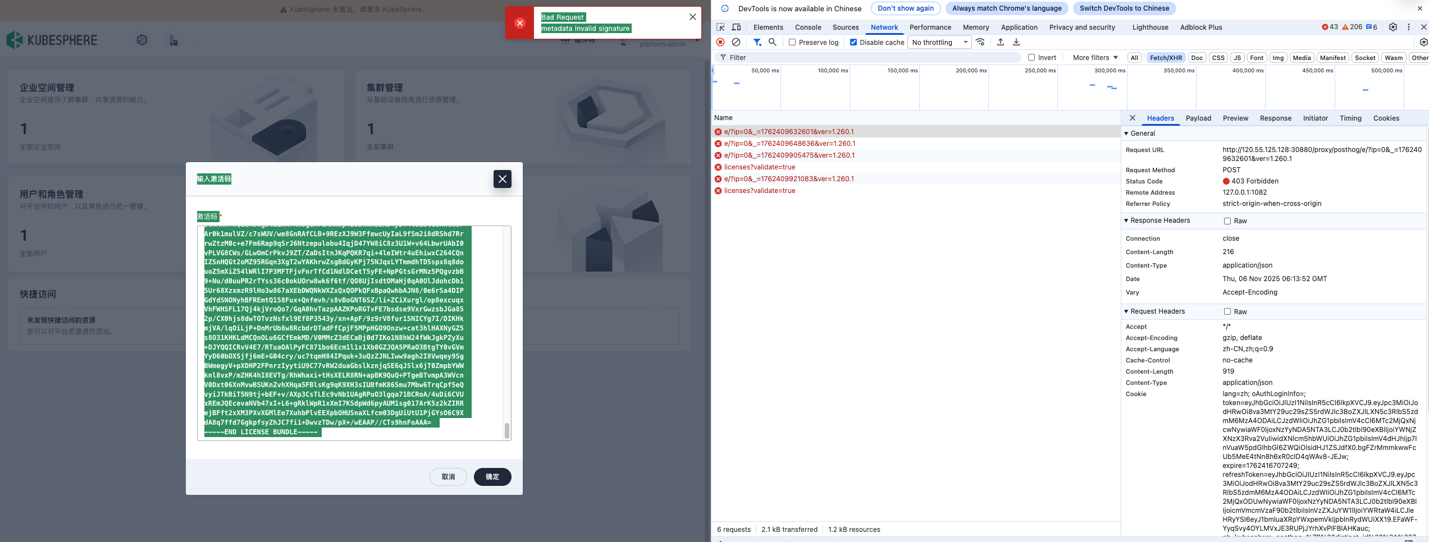Uncheck the Disable cache checkbox
The height and width of the screenshot is (542, 1429).
tap(853, 42)
